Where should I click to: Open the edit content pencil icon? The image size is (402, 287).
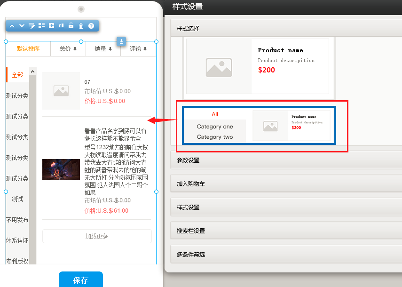(32, 26)
